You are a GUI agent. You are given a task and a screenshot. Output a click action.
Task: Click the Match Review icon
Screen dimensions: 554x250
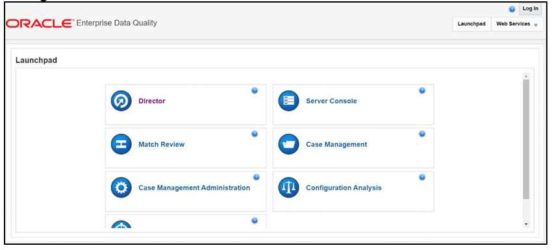[121, 144]
